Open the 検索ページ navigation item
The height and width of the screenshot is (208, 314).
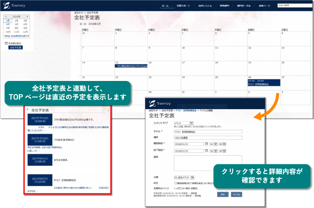(265, 6)
